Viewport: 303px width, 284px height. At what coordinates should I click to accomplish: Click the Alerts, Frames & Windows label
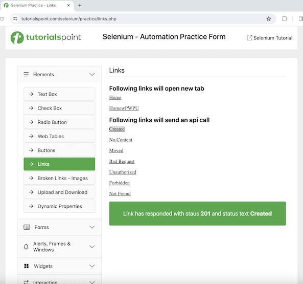point(52,247)
